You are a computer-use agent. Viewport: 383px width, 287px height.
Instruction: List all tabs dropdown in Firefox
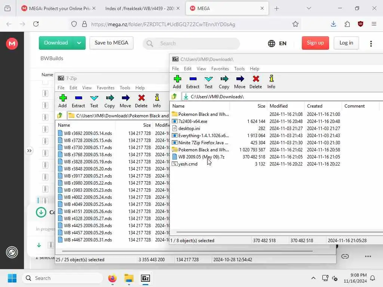tap(309, 8)
